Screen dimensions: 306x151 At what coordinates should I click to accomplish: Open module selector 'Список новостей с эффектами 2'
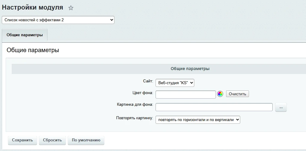[x=58, y=20]
